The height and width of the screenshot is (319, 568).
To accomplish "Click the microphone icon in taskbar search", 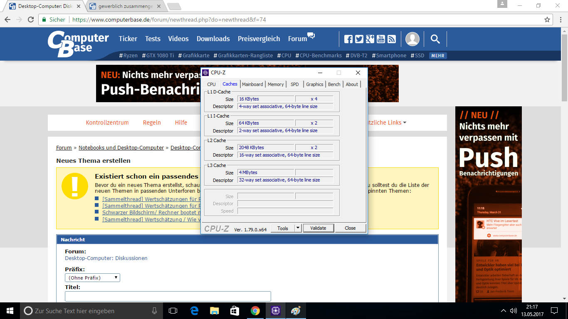I will click(x=154, y=311).
